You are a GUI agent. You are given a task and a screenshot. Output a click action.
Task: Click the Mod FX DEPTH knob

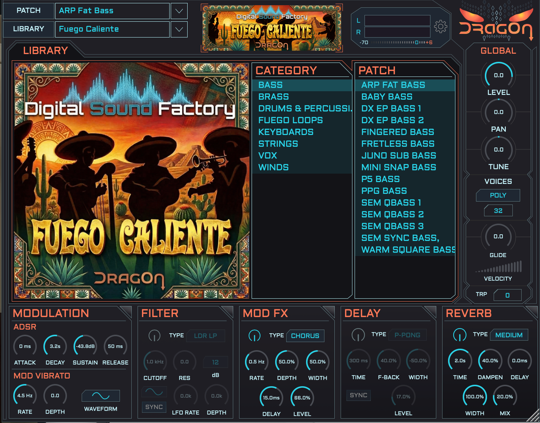point(287,362)
